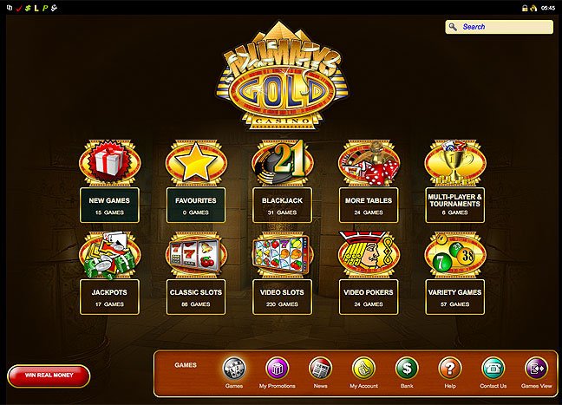This screenshot has height=405, width=562.
Task: Open the Variety Games bingo balls icon
Action: pyautogui.click(x=455, y=255)
